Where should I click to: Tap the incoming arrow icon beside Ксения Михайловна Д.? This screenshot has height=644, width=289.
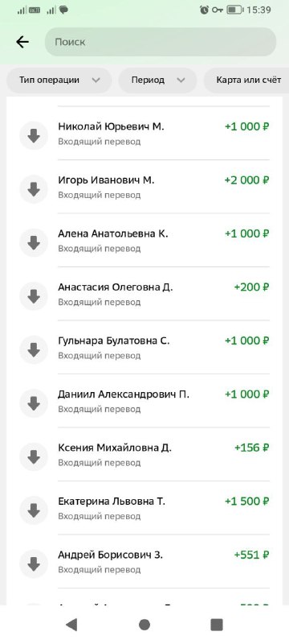coord(34,456)
